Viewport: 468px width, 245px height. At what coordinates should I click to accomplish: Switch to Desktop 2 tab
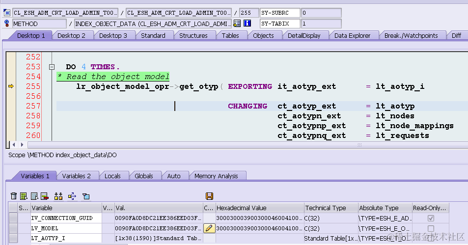tap(71, 35)
